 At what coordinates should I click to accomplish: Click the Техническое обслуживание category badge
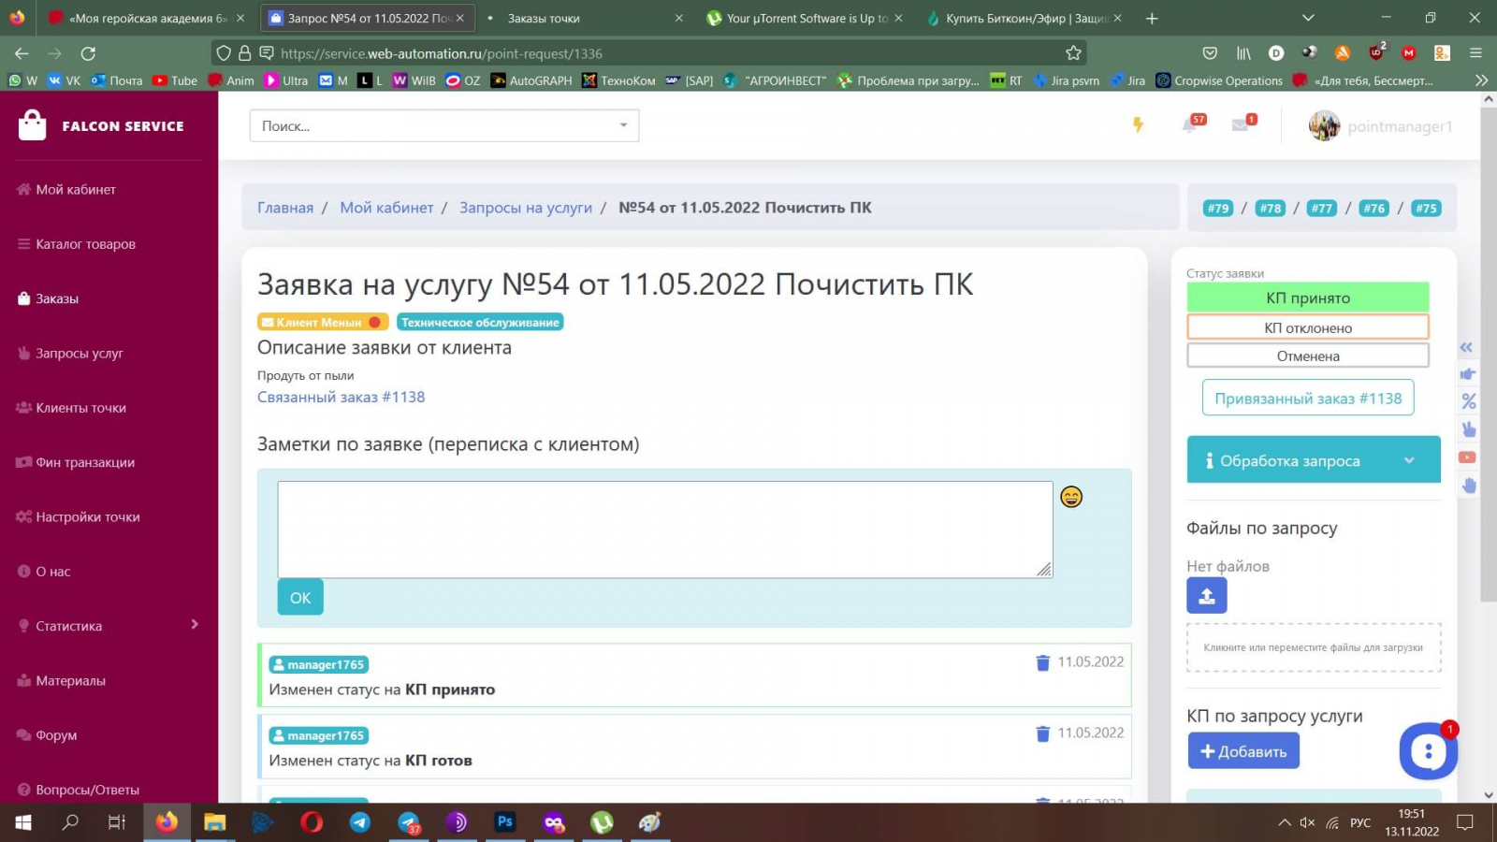[480, 322]
